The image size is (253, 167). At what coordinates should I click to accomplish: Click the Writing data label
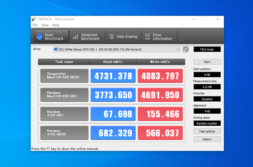click(x=201, y=118)
